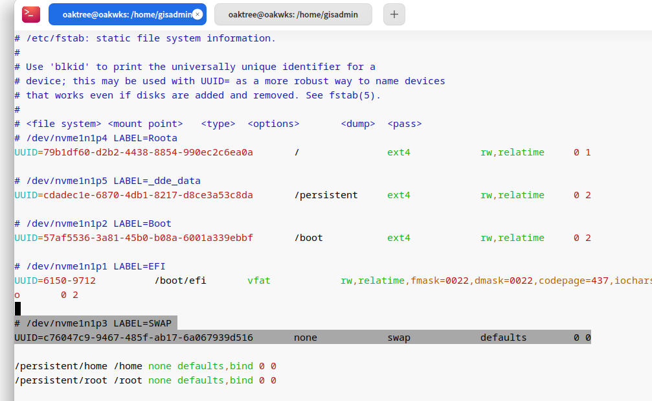Image resolution: width=652 pixels, height=401 pixels.
Task: Click the 'vfat' filesystem type
Action: pyautogui.click(x=258, y=281)
